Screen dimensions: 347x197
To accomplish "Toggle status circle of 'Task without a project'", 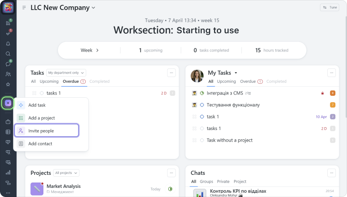I will coord(202,140).
